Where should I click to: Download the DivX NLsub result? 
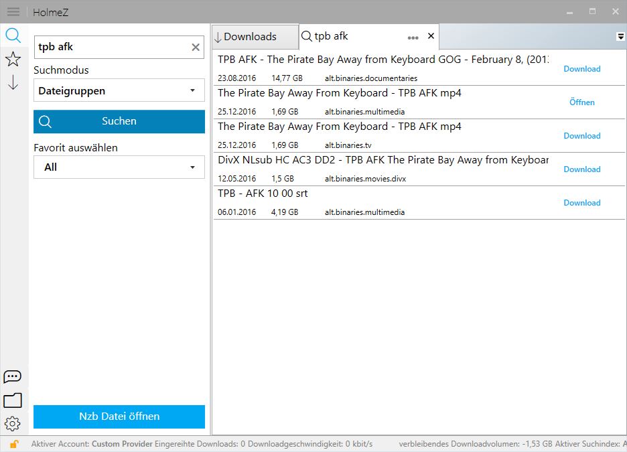tap(582, 169)
